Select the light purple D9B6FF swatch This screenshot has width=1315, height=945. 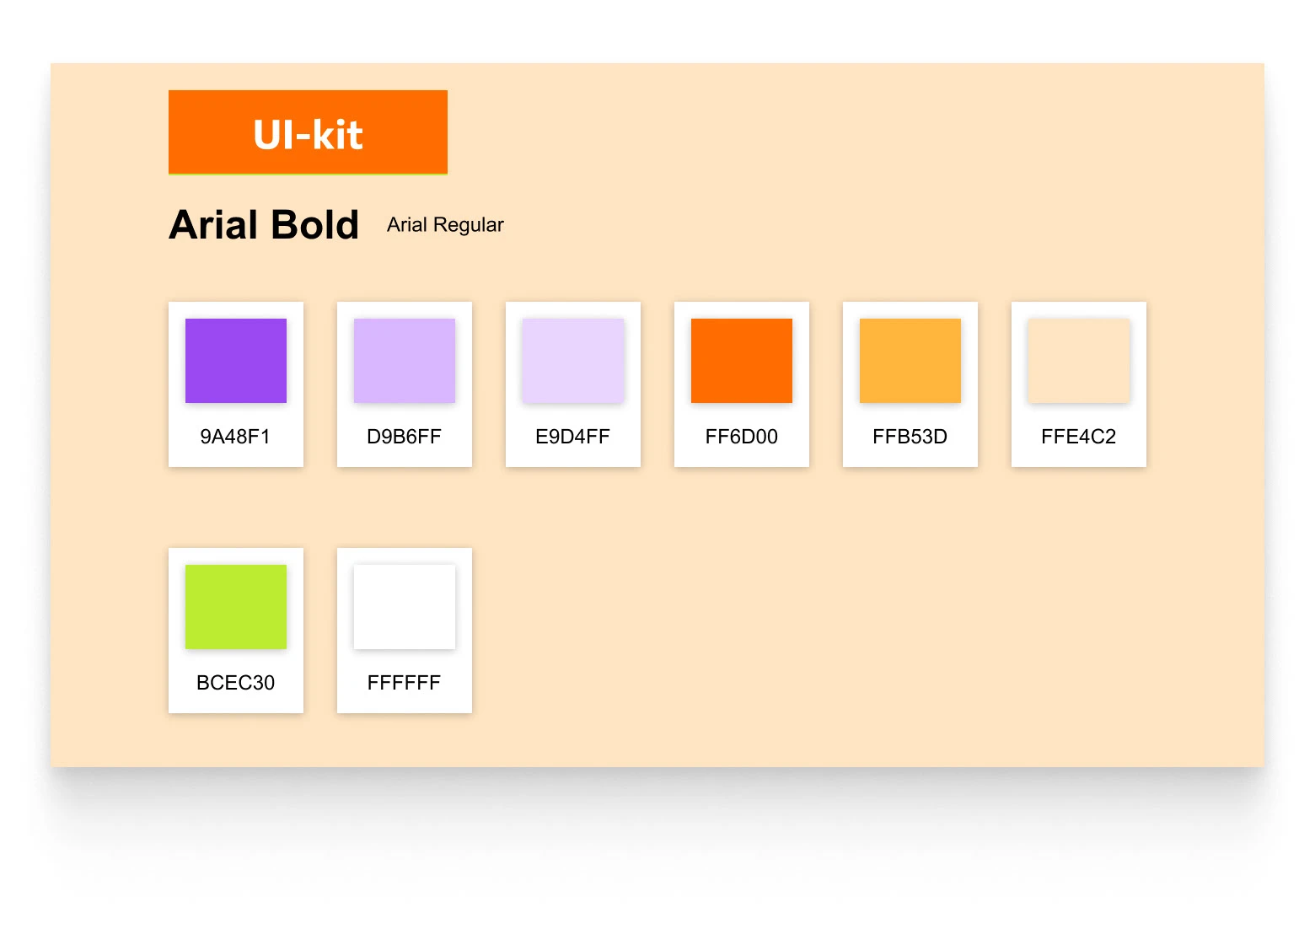coord(405,361)
